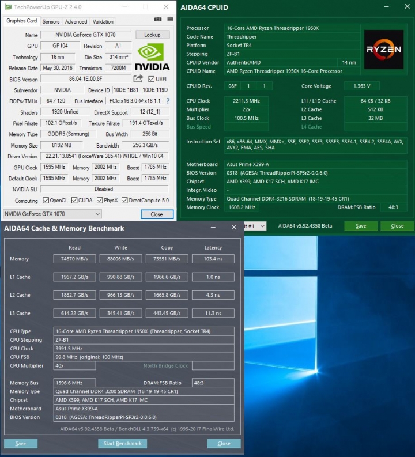The width and height of the screenshot is (415, 457).
Task: Click the Driver Version field in GPU-Z
Action: [x=104, y=156]
